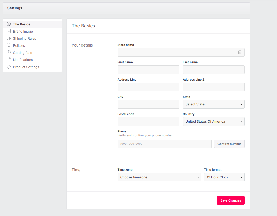Viewport: 277px width, 216px height.
Task: Click the contact card icon in Store name
Action: point(240,52)
